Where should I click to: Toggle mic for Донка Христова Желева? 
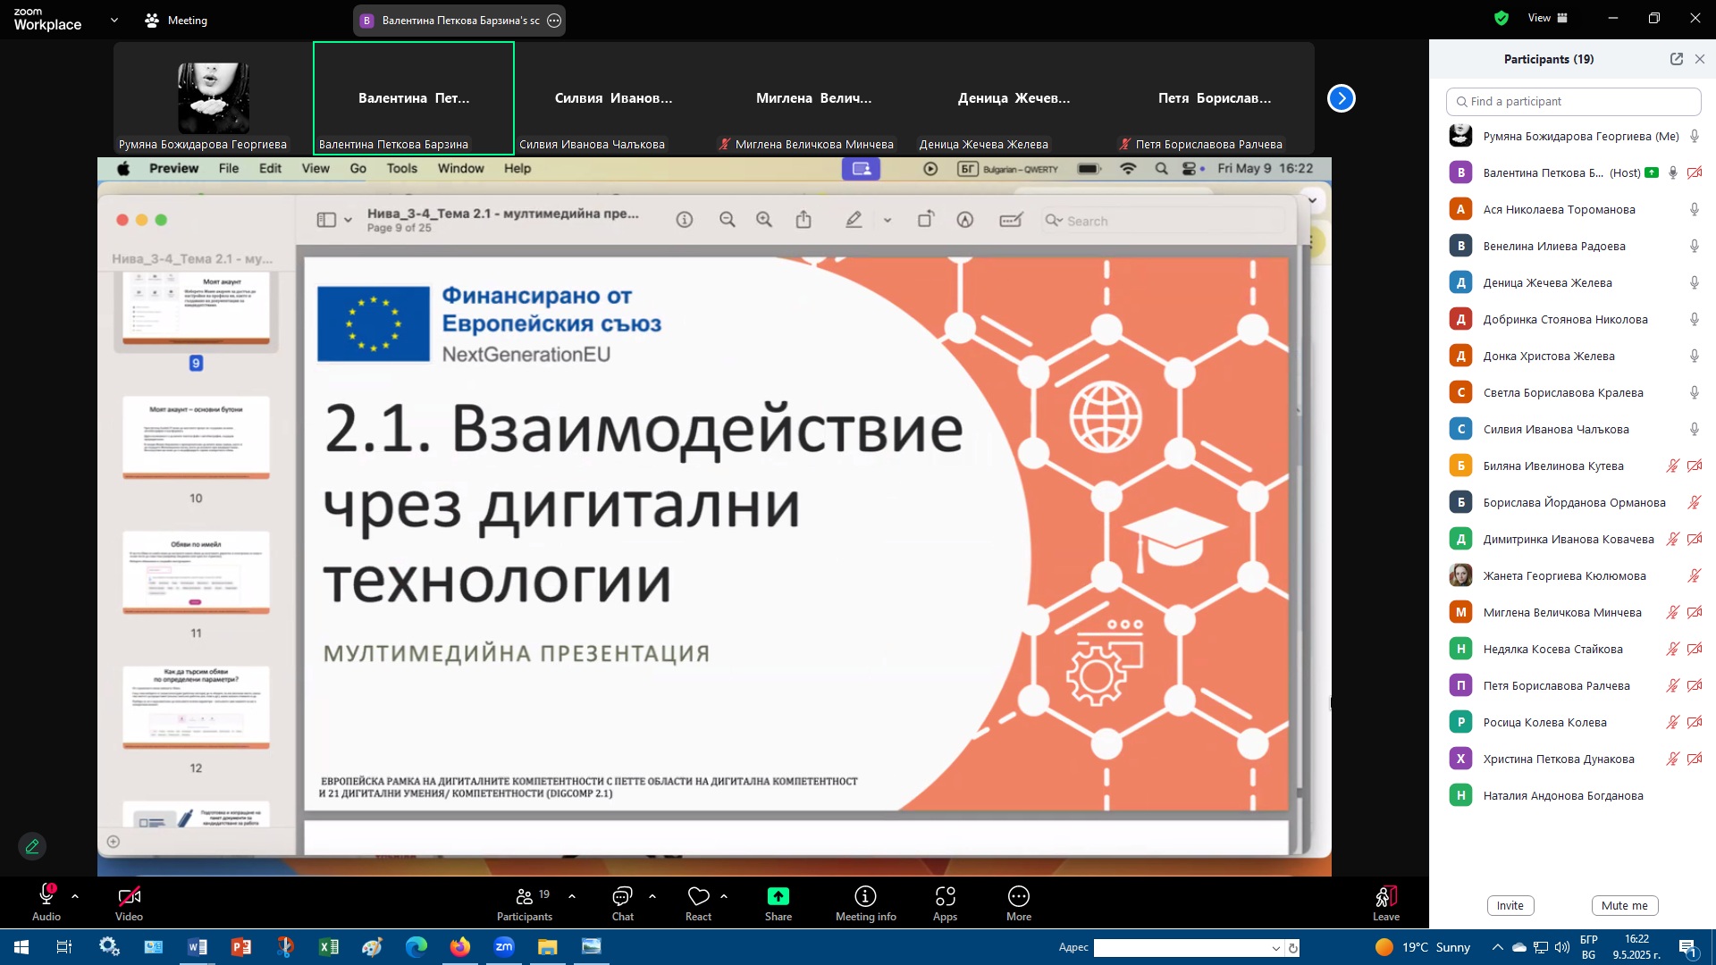click(x=1694, y=356)
